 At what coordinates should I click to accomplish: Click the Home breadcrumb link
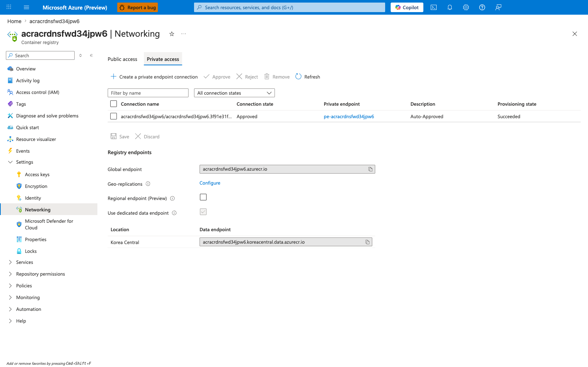point(14,21)
